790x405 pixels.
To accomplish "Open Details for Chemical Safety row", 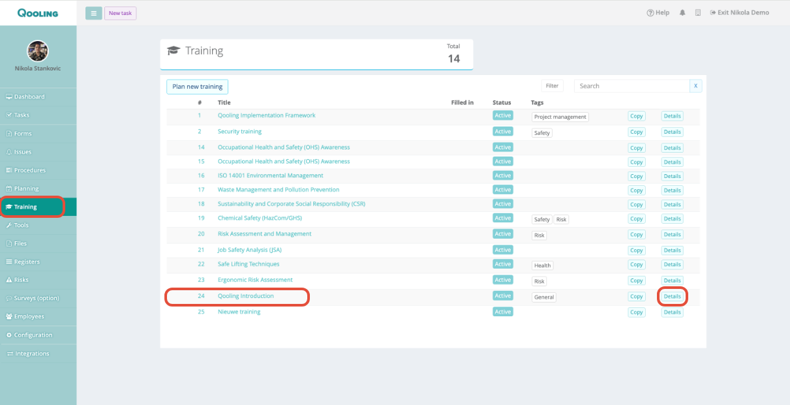I will (672, 218).
